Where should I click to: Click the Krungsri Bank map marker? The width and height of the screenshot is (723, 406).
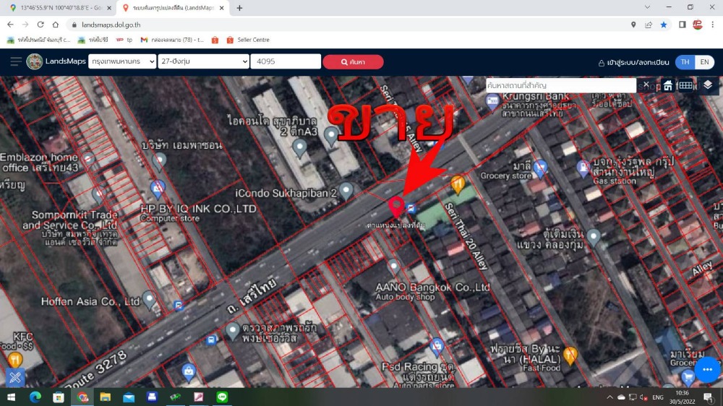coord(492,102)
